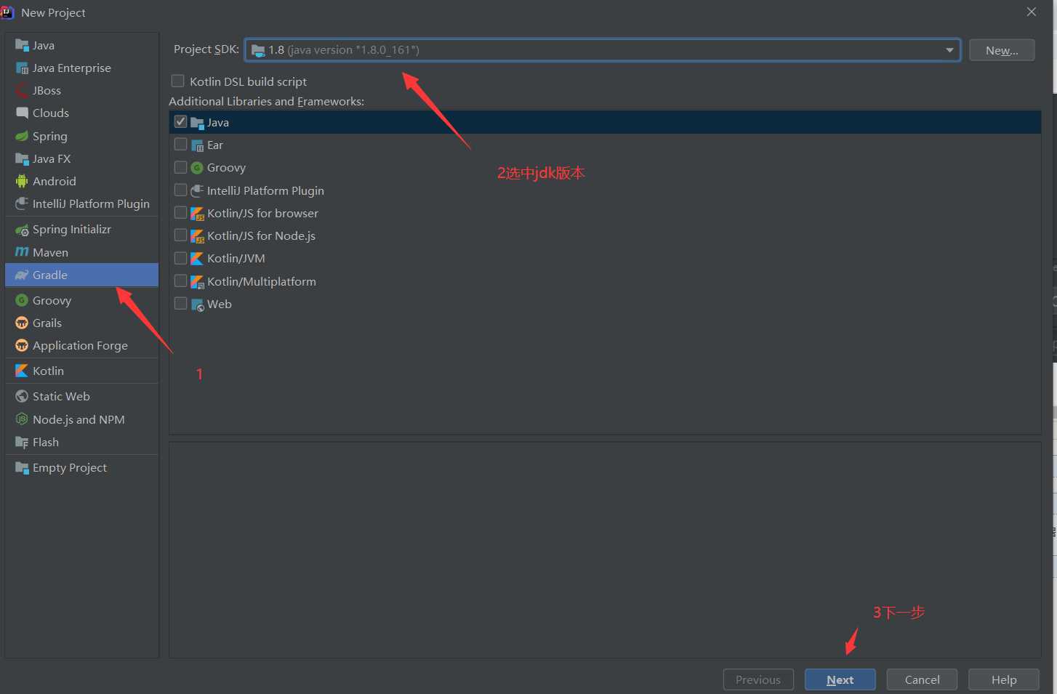Click the Kotlin/JVM framework icon
1057x694 pixels.
tap(197, 259)
